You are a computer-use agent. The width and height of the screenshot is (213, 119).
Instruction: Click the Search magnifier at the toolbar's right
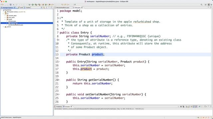[x=201, y=5]
